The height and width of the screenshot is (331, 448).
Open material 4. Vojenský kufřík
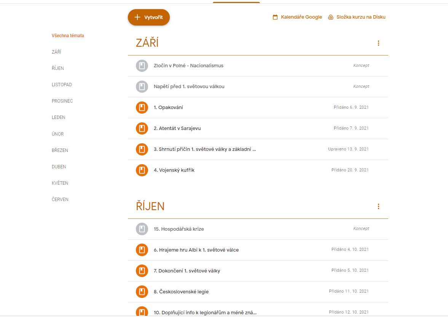(174, 170)
